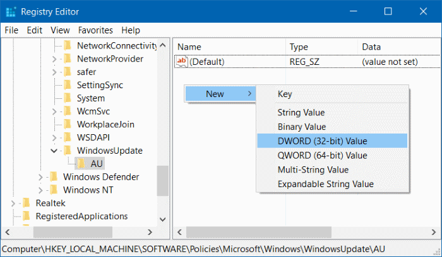Click the Windows Defender folder icon
Screen dimensions: 442x257
(x=54, y=177)
